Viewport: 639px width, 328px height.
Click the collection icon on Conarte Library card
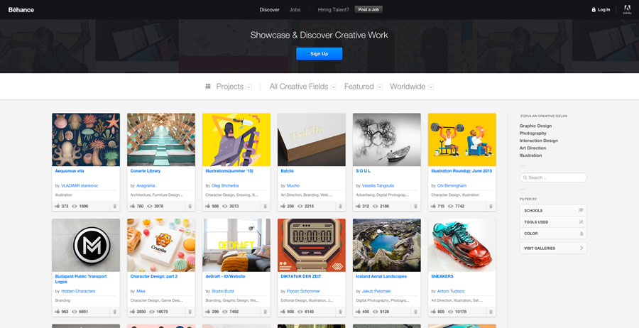(x=190, y=207)
